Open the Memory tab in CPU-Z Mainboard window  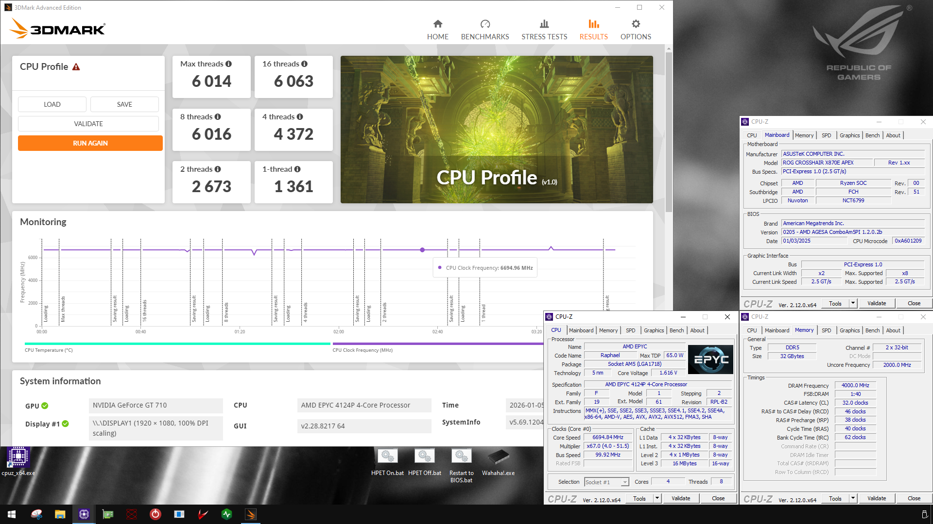(x=804, y=135)
